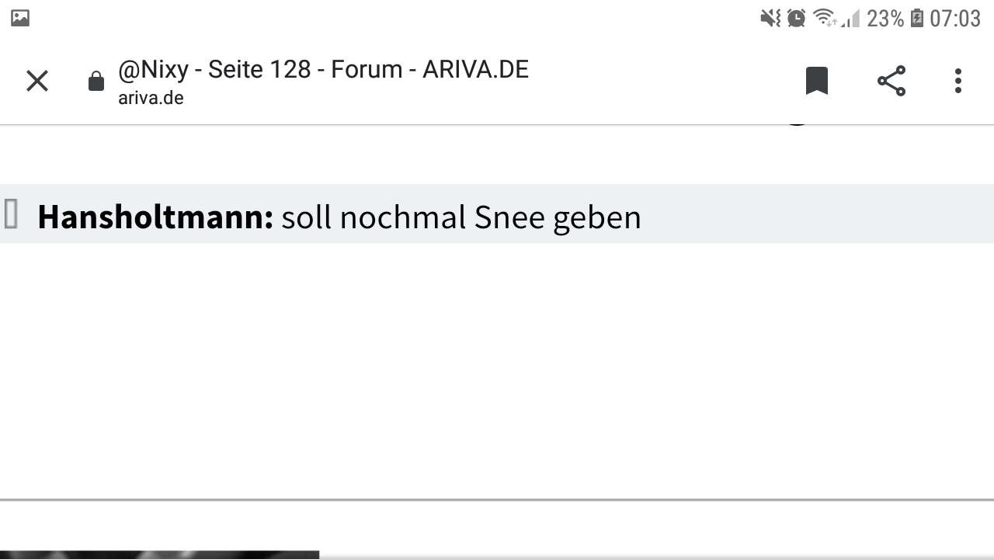The height and width of the screenshot is (559, 994).
Task: Open the share icon in browser toolbar
Action: [891, 81]
